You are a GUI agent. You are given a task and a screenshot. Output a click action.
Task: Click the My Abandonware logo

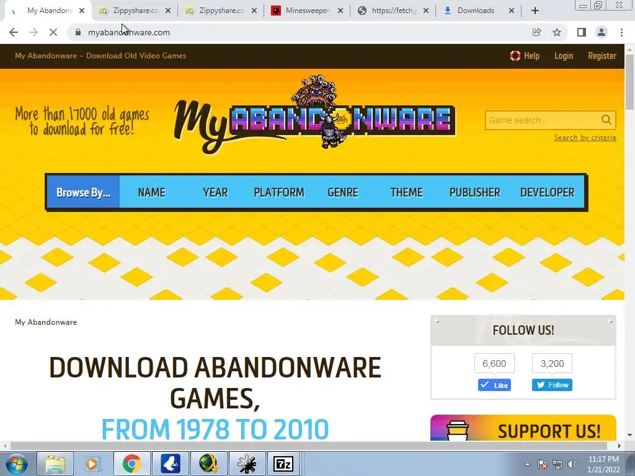pos(314,115)
